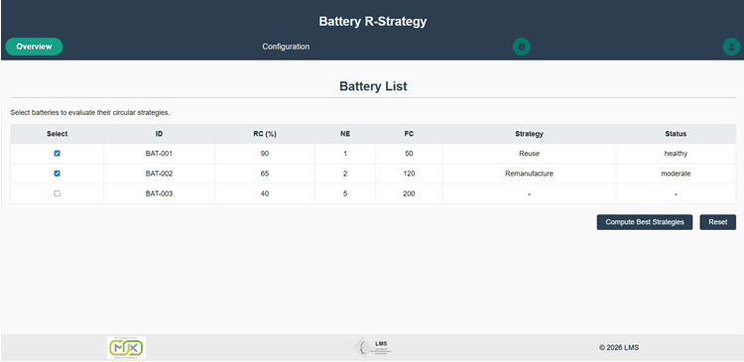Screen dimensions: 744x362
Task: Click RC value 65 for BAT-002
Action: point(265,174)
